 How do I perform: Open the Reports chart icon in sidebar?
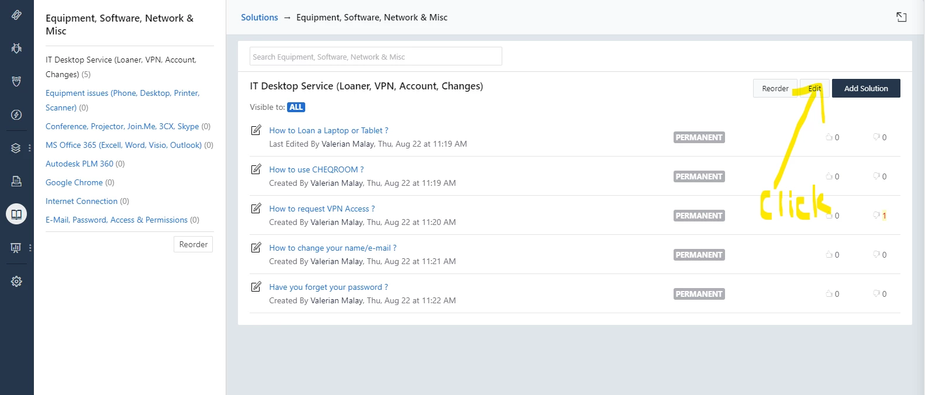pyautogui.click(x=16, y=248)
